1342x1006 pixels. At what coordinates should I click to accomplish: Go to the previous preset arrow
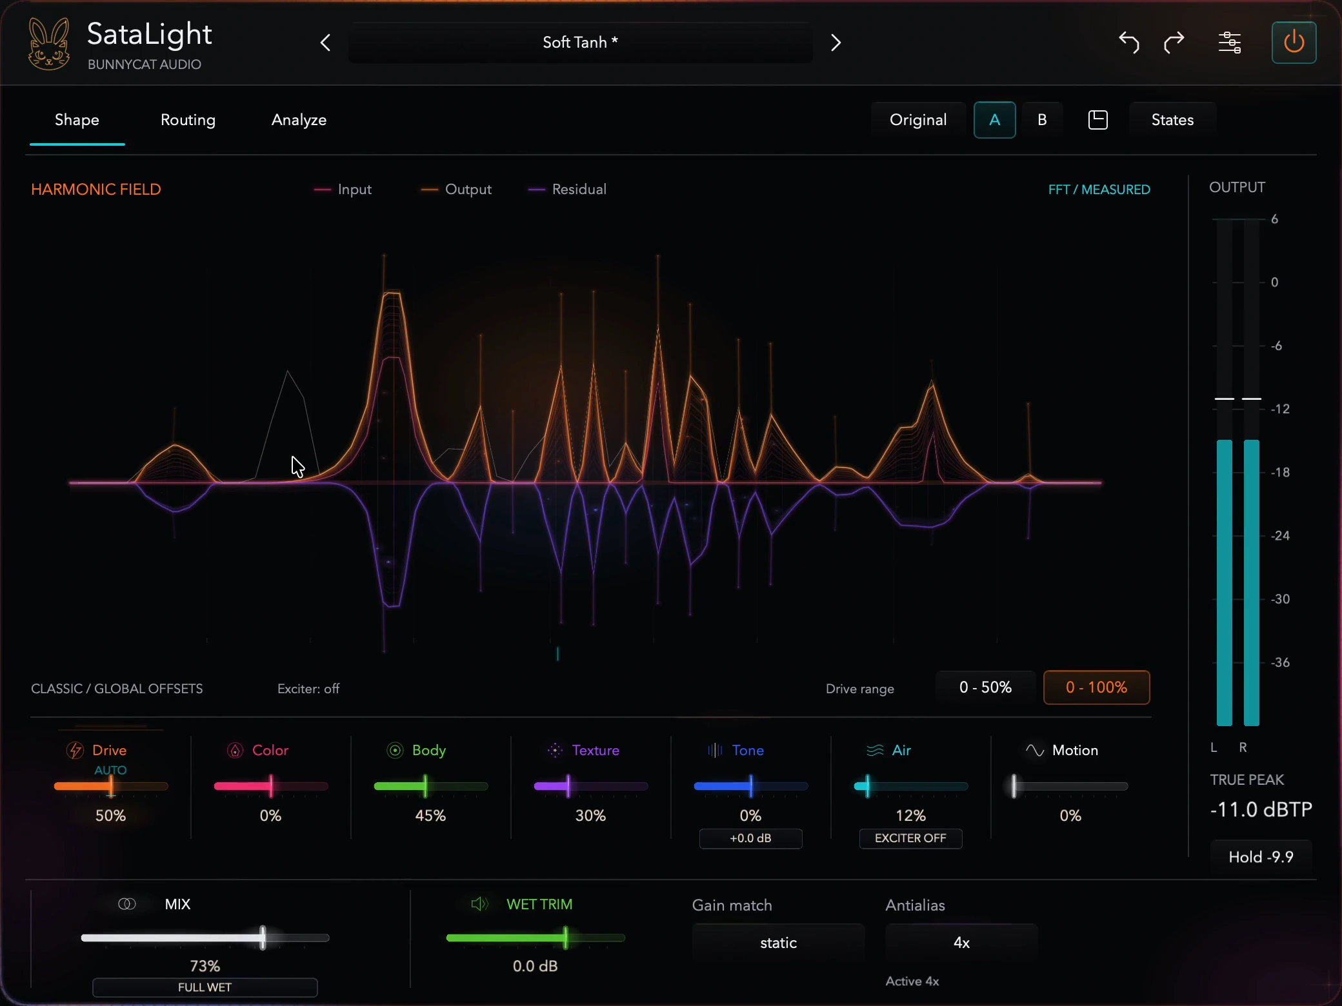pos(325,43)
